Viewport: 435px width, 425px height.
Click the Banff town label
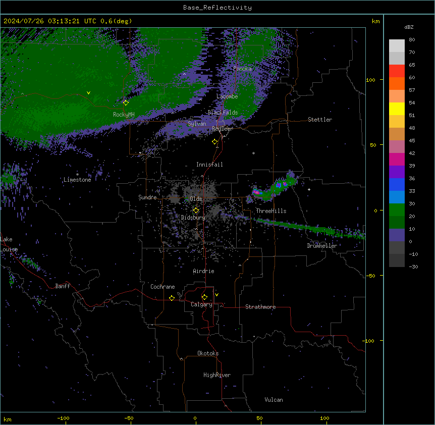[63, 286]
